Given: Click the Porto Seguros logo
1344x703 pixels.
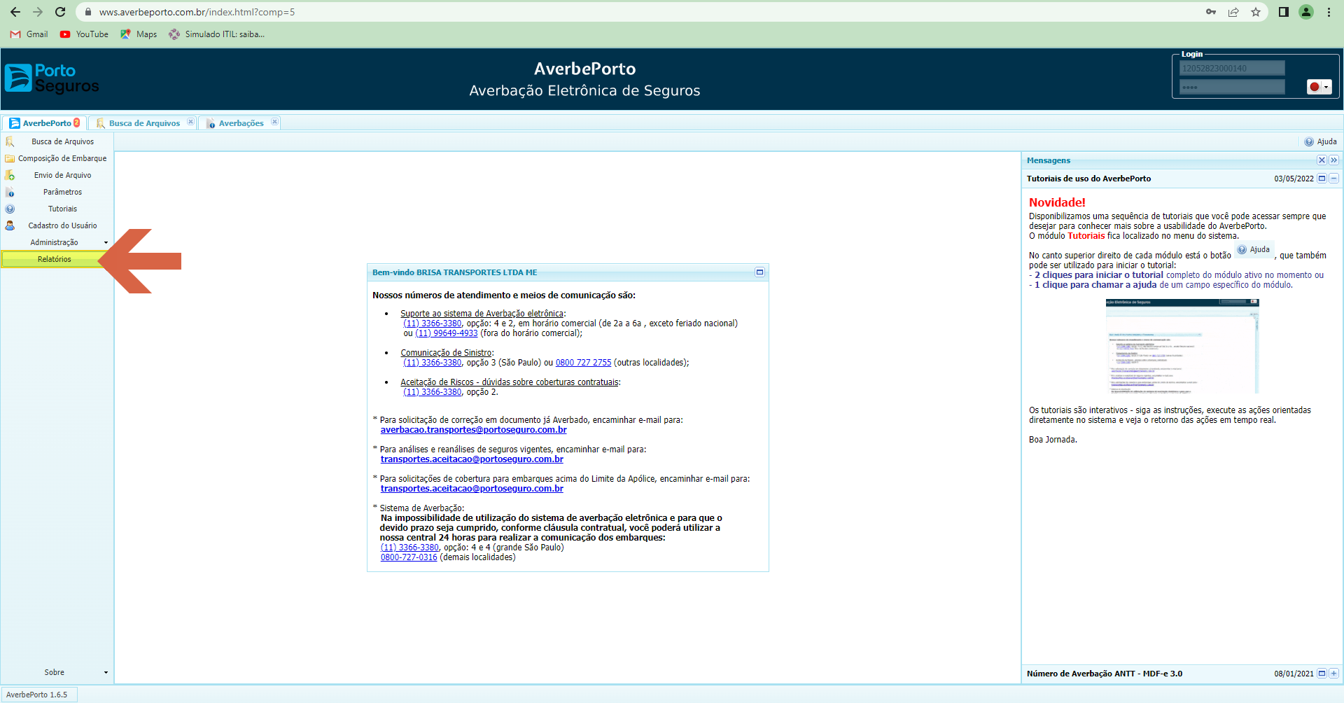Looking at the screenshot, I should pos(52,78).
